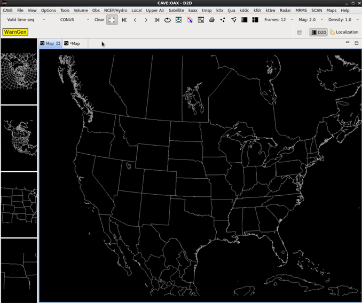Maximize the map editor pane
The height and width of the screenshot is (303, 362).
coord(357,43)
